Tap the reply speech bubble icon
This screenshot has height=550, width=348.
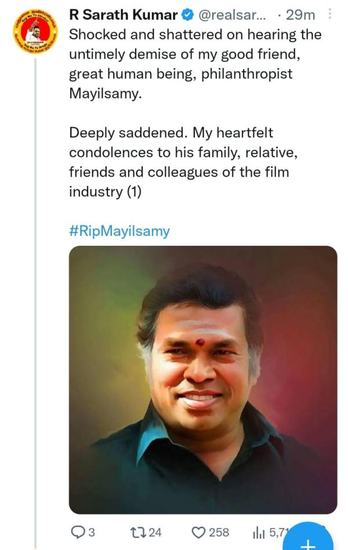[77, 532]
